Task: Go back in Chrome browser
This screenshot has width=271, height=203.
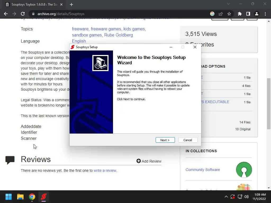Action: click(6, 14)
